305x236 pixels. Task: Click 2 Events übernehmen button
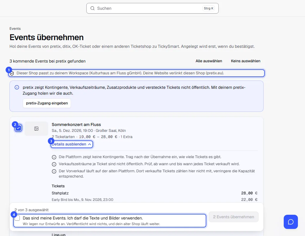coord(233,217)
